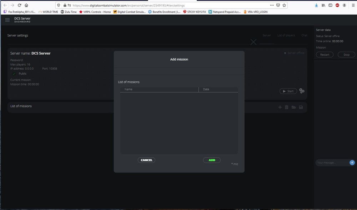Screen dimensions: 357x210
Task: Open the Firefox downloads arrow
Action: pos(316,5)
